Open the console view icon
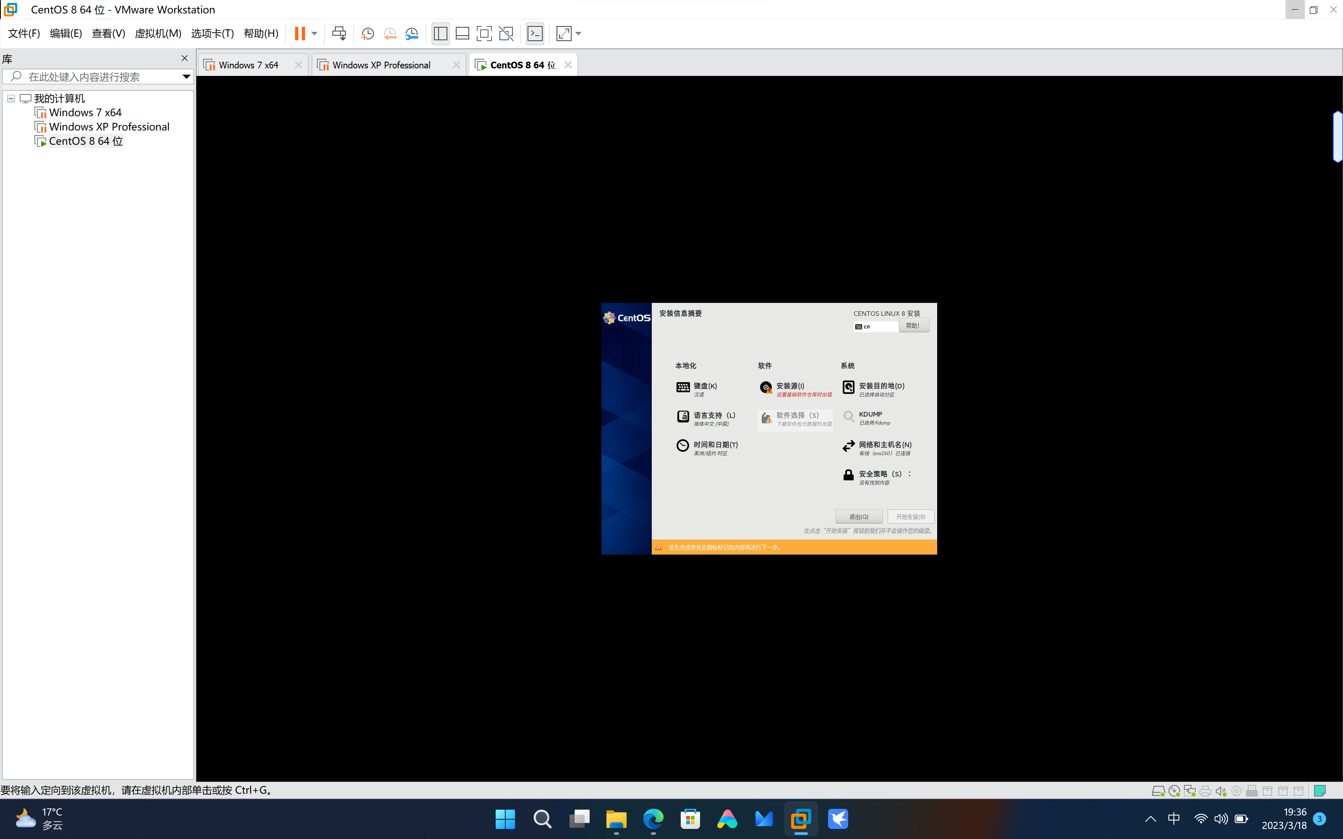Viewport: 1343px width, 839px height. pyautogui.click(x=535, y=33)
